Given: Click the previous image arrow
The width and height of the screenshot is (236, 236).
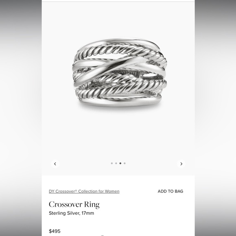Looking at the screenshot, I should [x=55, y=164].
